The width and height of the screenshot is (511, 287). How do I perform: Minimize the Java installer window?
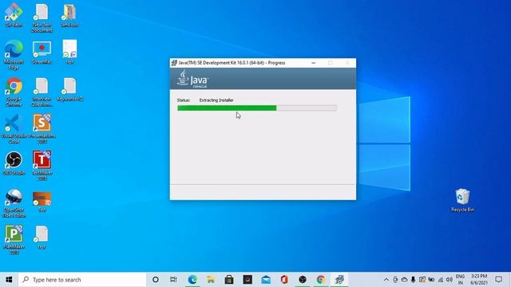pyautogui.click(x=314, y=63)
